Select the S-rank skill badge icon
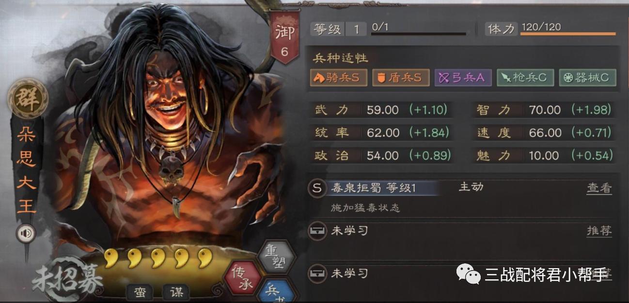 [316, 188]
